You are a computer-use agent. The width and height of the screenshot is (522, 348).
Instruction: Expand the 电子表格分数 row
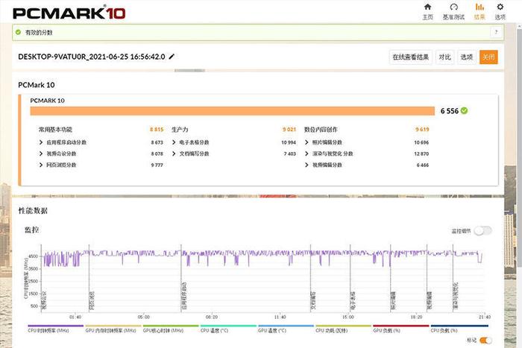(174, 142)
